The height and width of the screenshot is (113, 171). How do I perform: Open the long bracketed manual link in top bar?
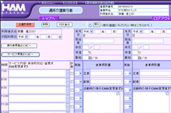(x=99, y=2)
